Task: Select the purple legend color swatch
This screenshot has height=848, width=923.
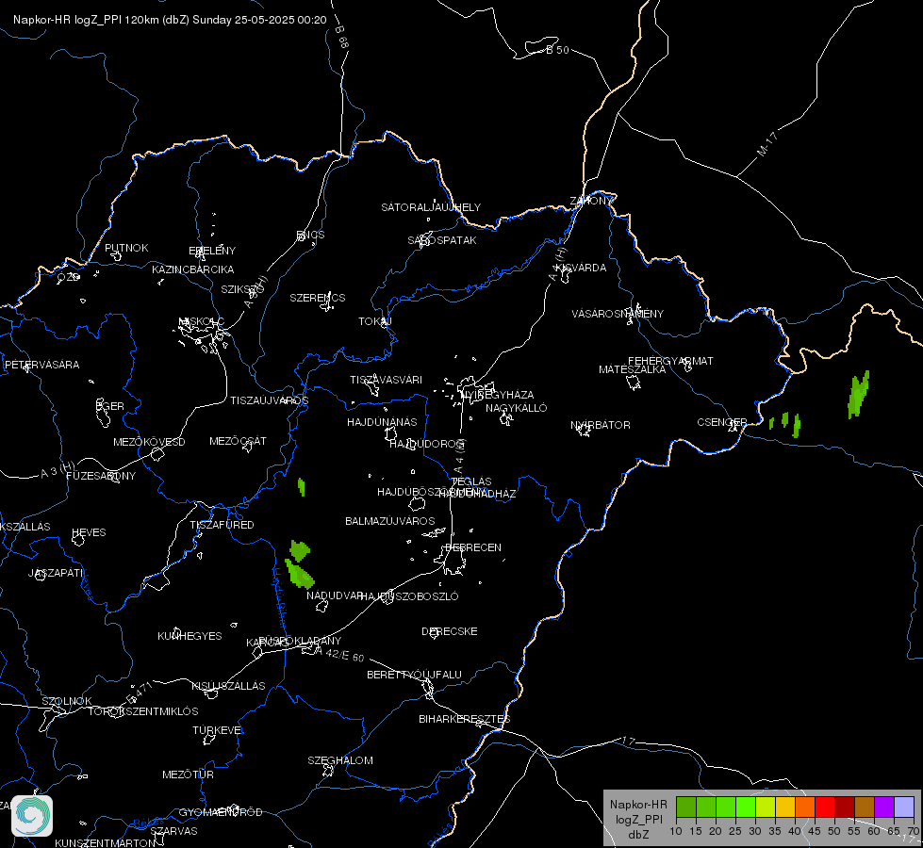Action: [884, 807]
